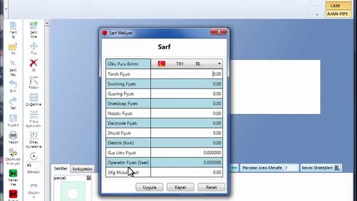Click the Kesim Stratejileri icon
This screenshot has height=201, width=357.
point(337,168)
